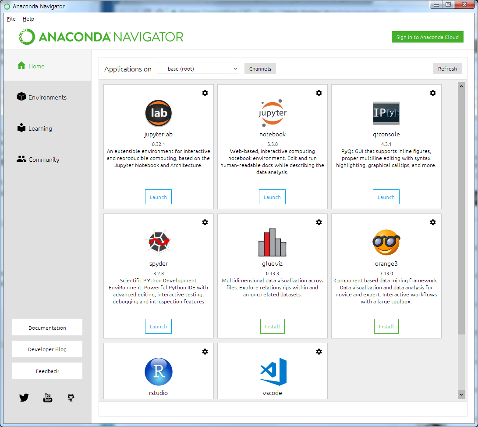
Task: Switch to the Environments tab
Action: pyautogui.click(x=47, y=97)
